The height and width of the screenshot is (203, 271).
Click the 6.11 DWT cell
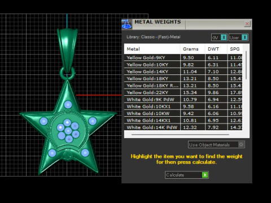point(216,58)
